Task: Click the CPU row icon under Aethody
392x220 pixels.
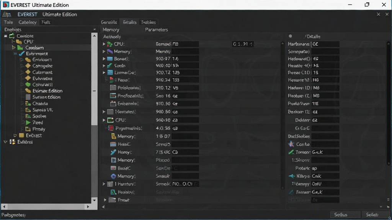Action: [x=110, y=44]
